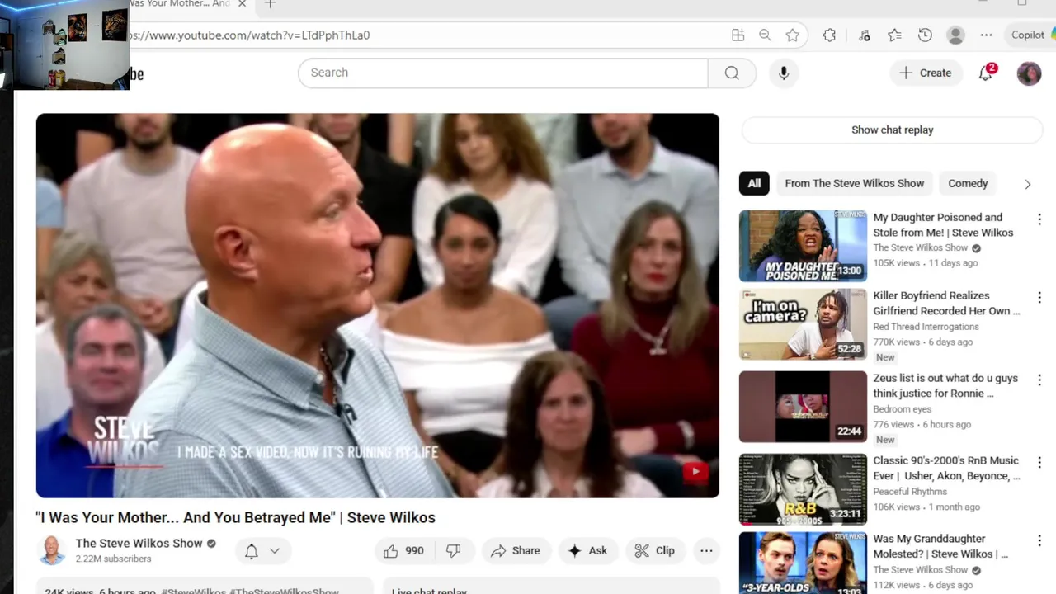The height and width of the screenshot is (594, 1056).
Task: Open more actions ellipsis under video
Action: pyautogui.click(x=706, y=550)
